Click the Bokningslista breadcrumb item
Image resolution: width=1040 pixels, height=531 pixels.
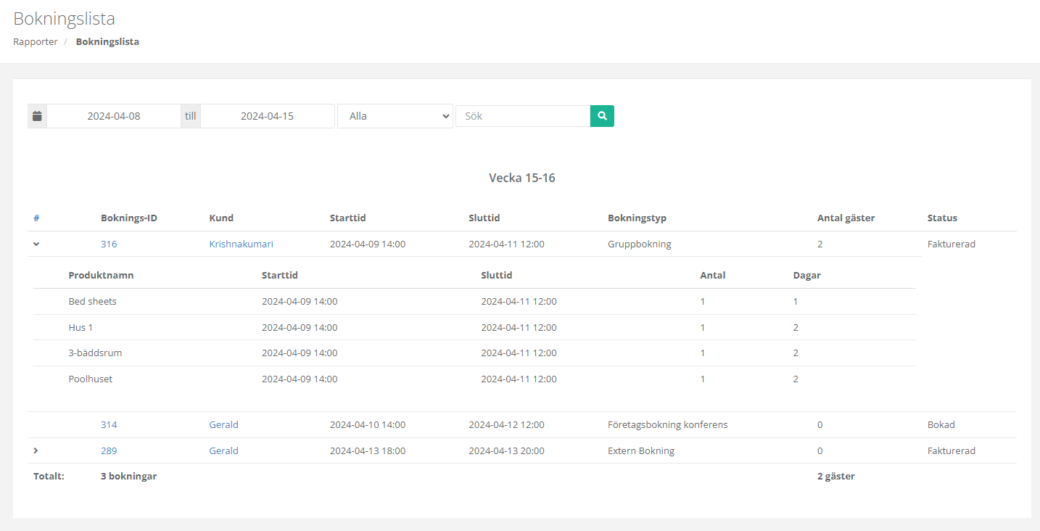(x=107, y=42)
